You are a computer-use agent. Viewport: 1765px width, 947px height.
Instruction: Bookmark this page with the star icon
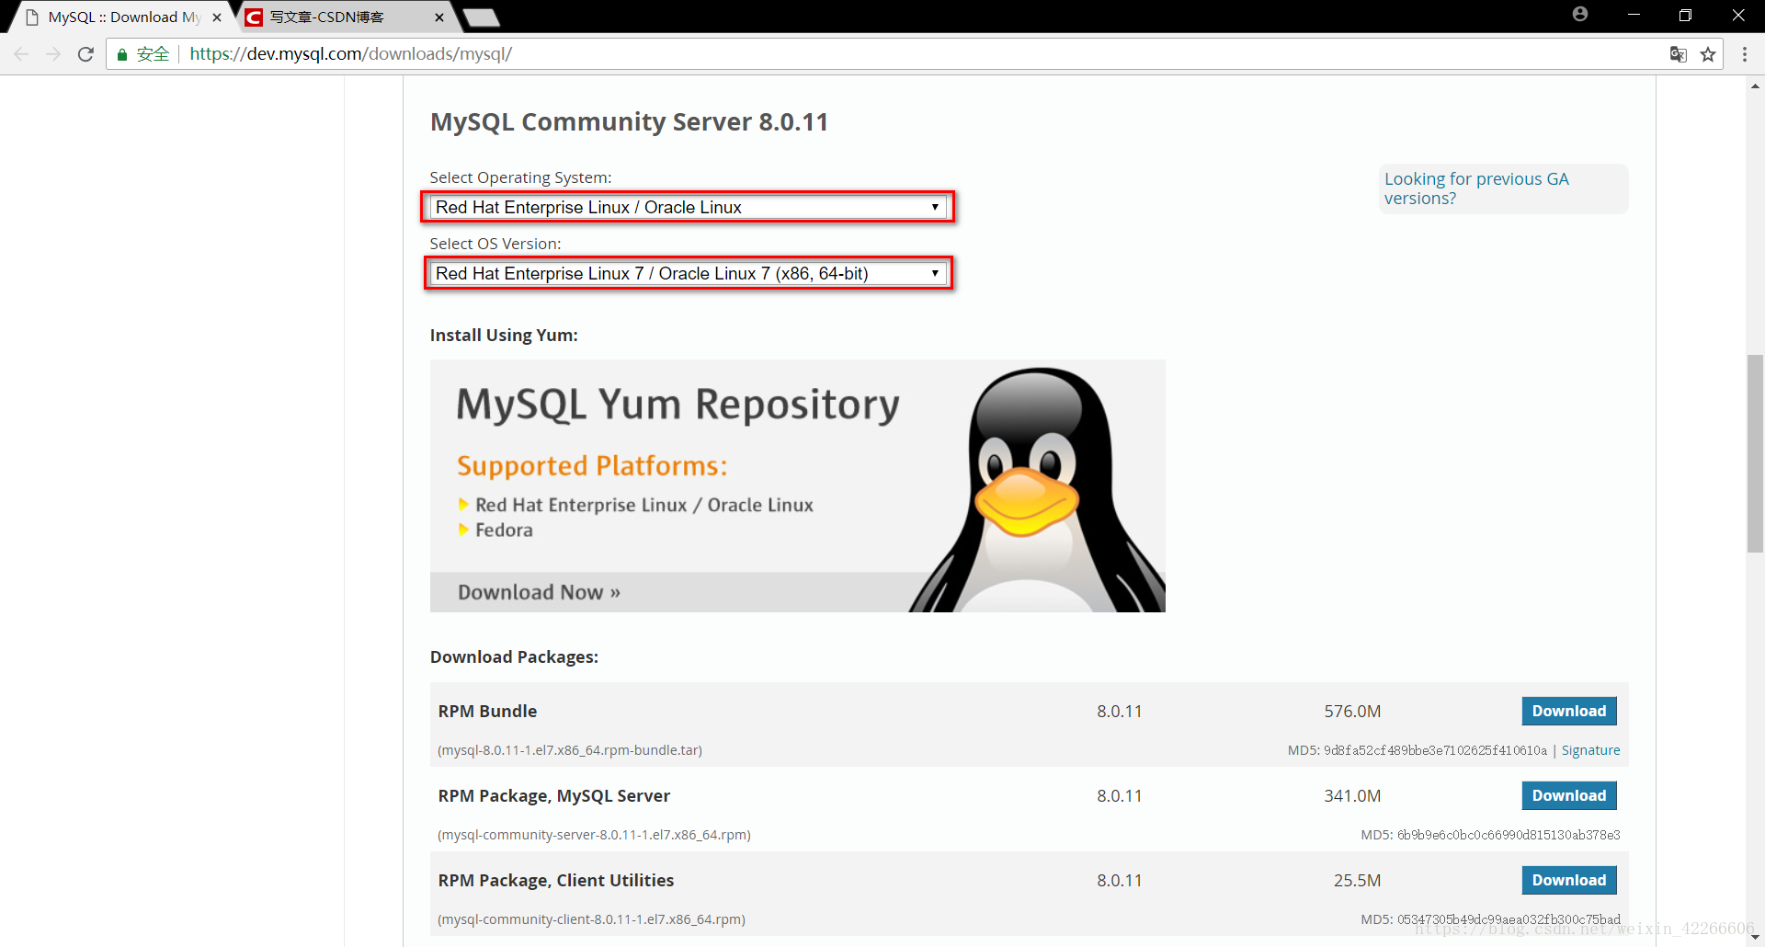[x=1708, y=54]
